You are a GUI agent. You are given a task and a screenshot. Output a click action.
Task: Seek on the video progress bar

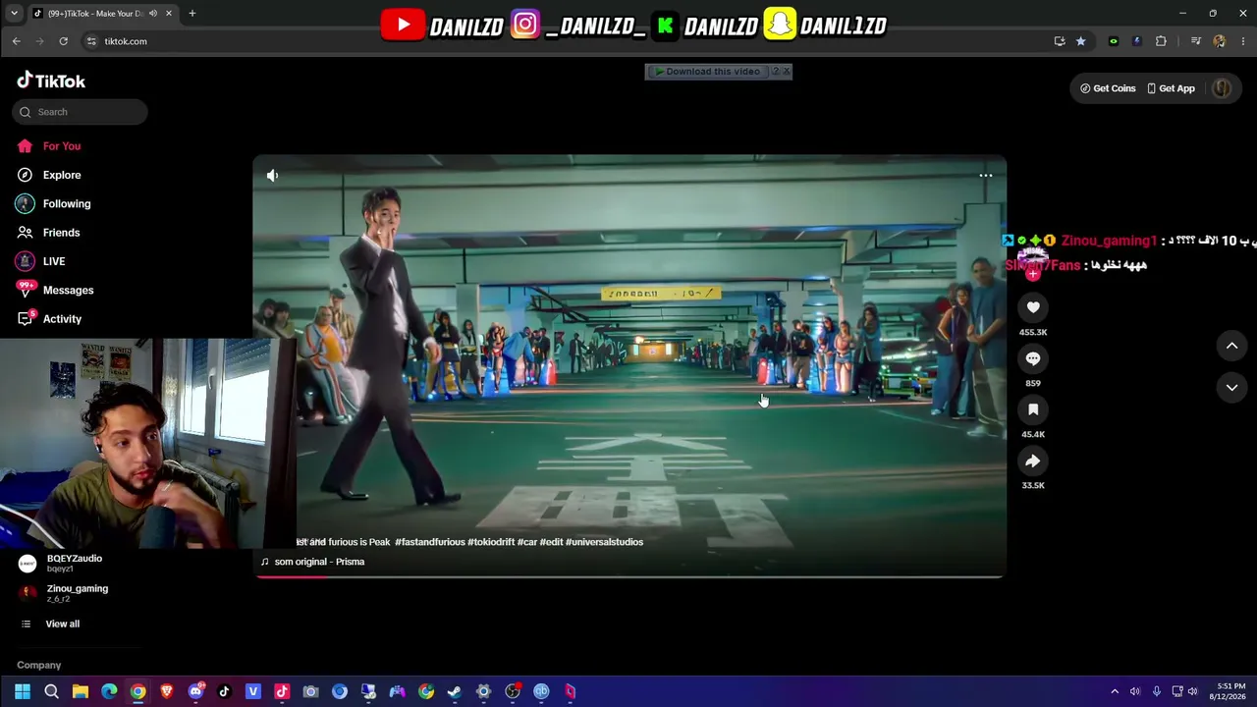pyautogui.click(x=629, y=576)
